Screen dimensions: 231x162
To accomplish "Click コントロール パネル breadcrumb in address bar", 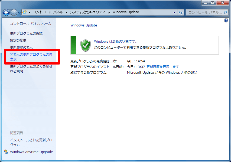I will click(x=48, y=12).
